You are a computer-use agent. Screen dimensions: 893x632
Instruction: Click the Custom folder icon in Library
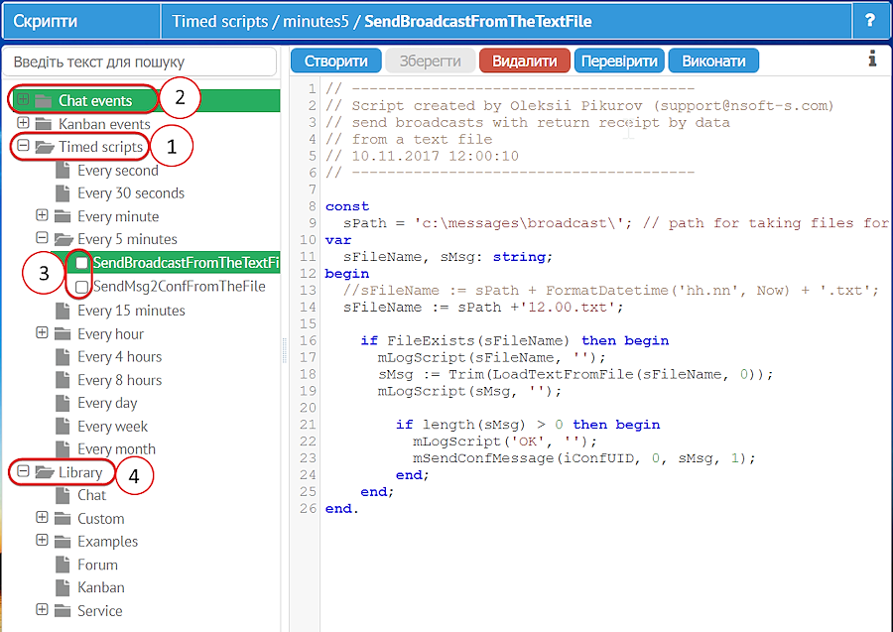coord(63,519)
